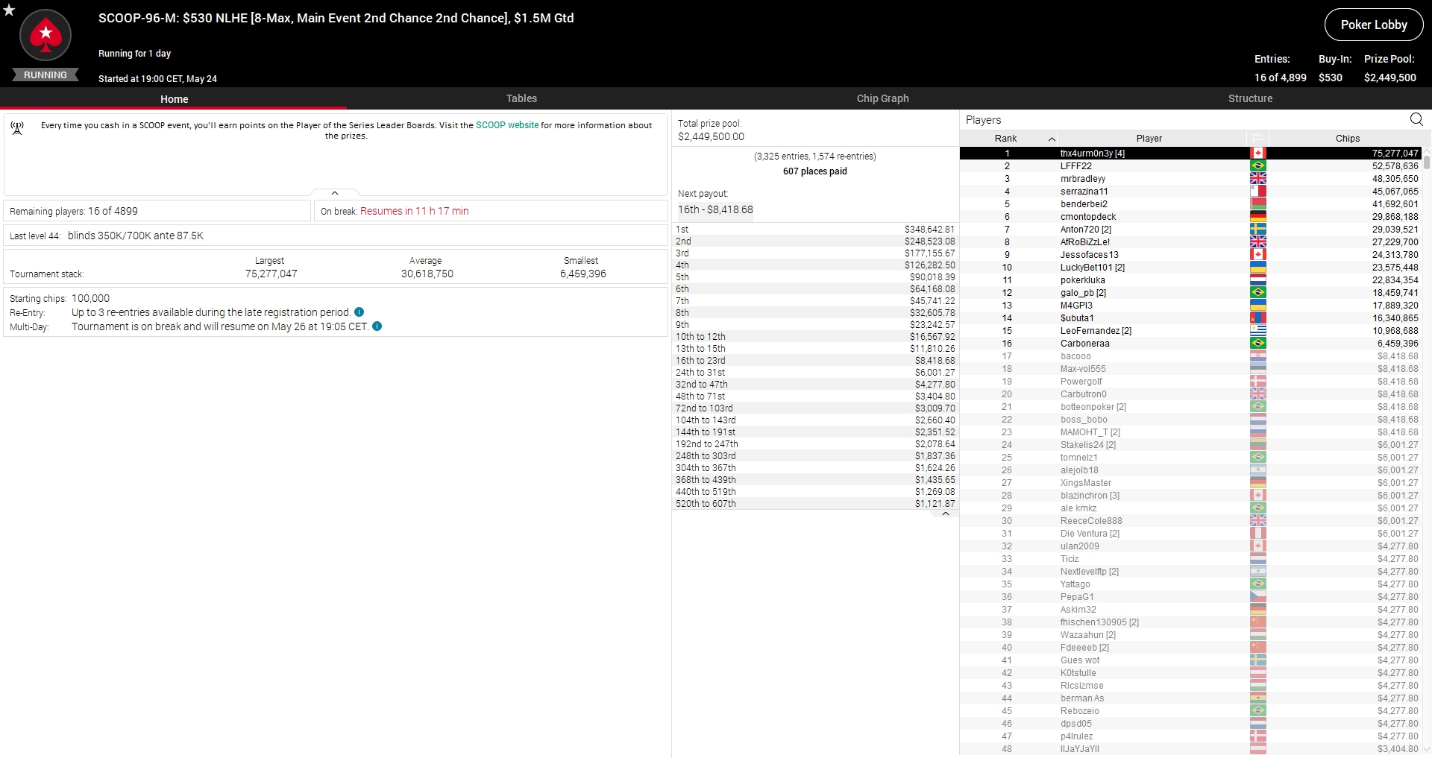Select player row LFFF22
The image size is (1432, 758).
[x=1190, y=166]
